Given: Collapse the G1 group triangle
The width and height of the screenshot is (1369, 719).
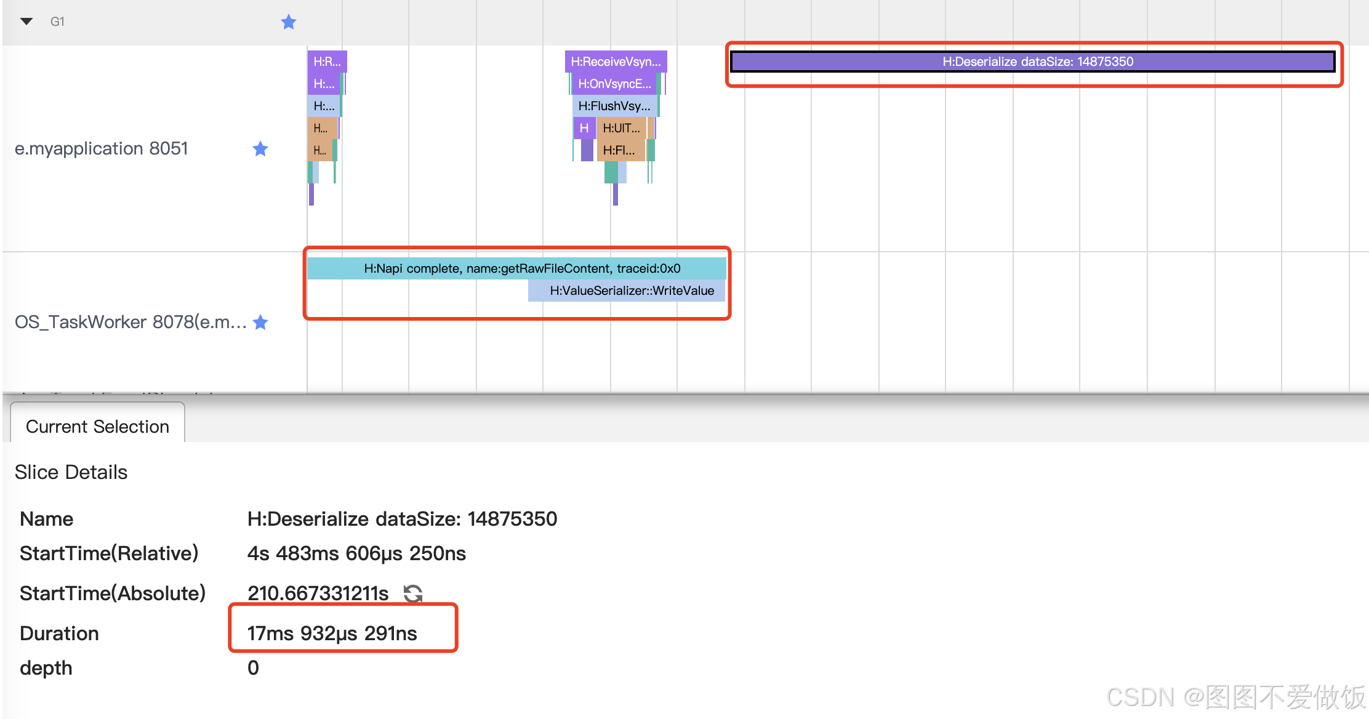Looking at the screenshot, I should 26,22.
